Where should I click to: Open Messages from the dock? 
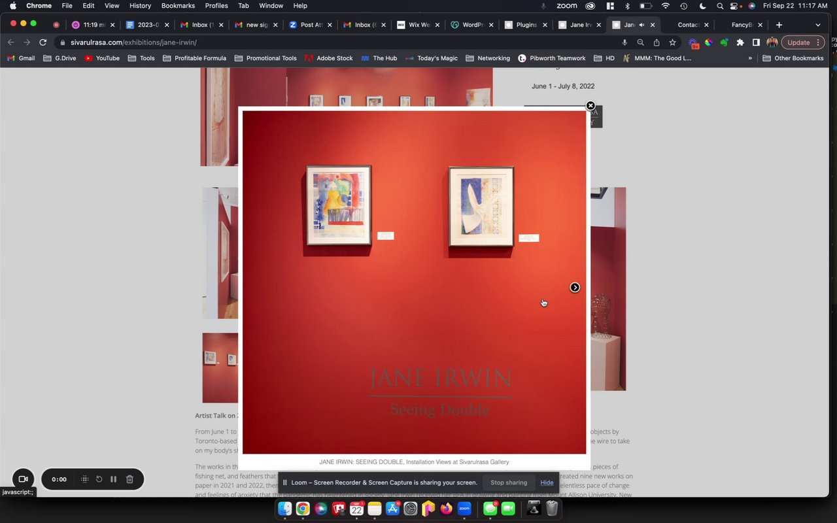490,508
